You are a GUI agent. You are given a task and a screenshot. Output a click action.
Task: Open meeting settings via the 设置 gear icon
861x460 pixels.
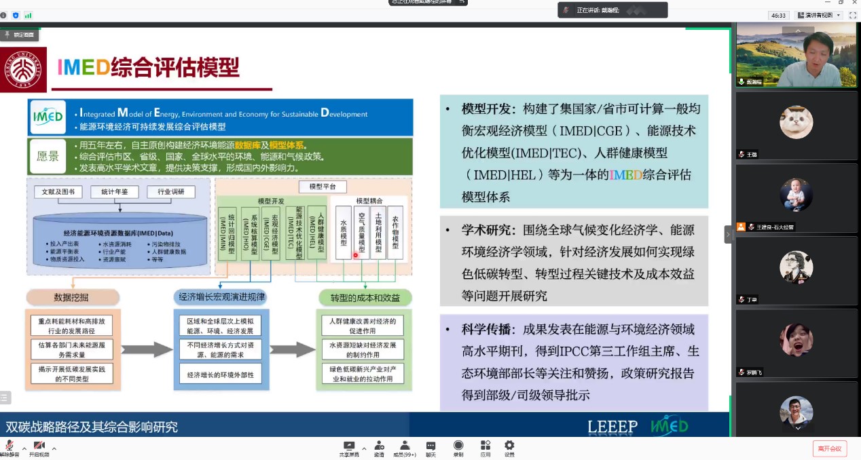tap(509, 445)
